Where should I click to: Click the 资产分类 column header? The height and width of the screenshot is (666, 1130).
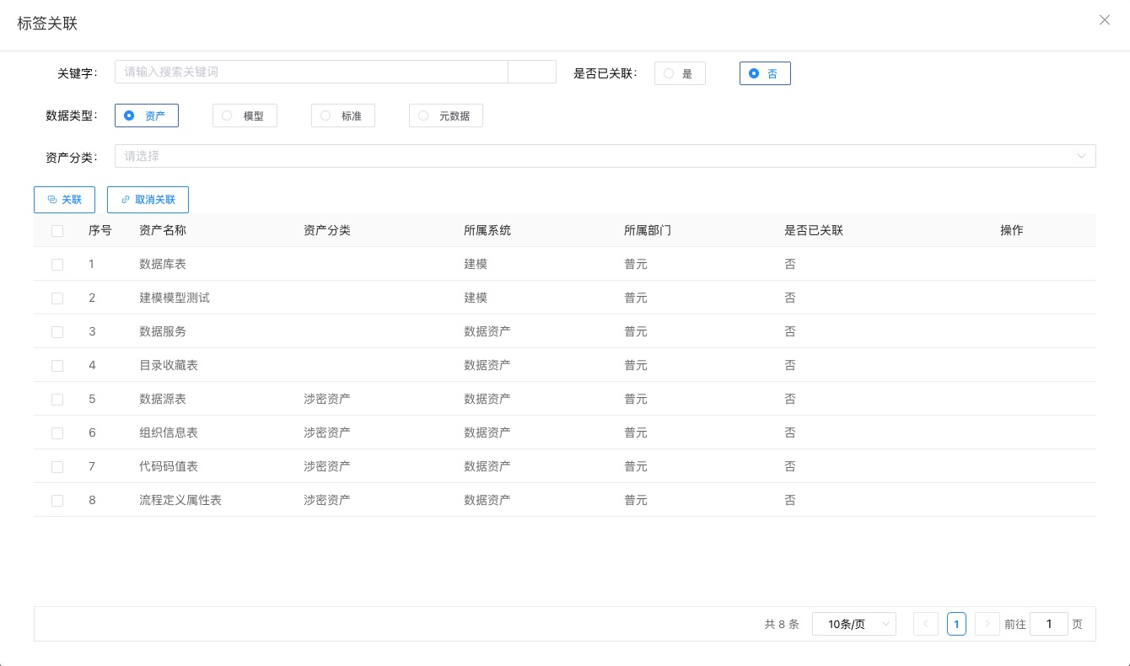[327, 230]
